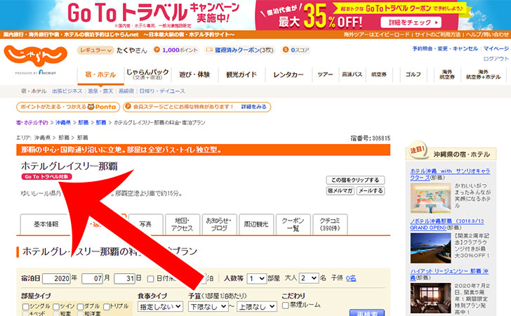Open budget 上限なし dropdown
This screenshot has width=511, height=316.
(257, 307)
